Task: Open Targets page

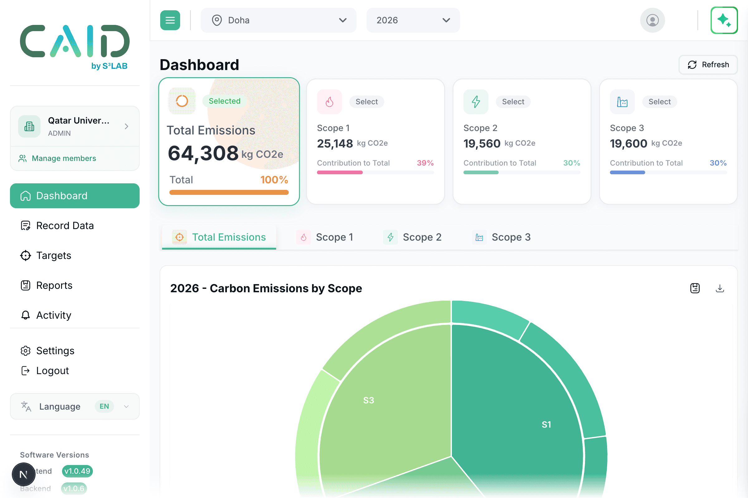Action: 75,255
